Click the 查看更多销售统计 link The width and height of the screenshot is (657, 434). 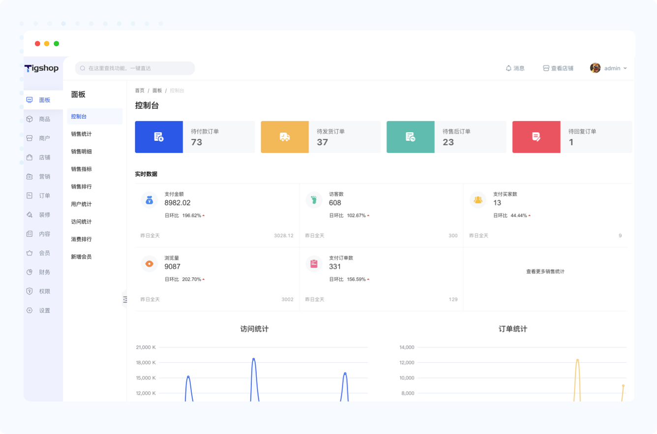[545, 271]
